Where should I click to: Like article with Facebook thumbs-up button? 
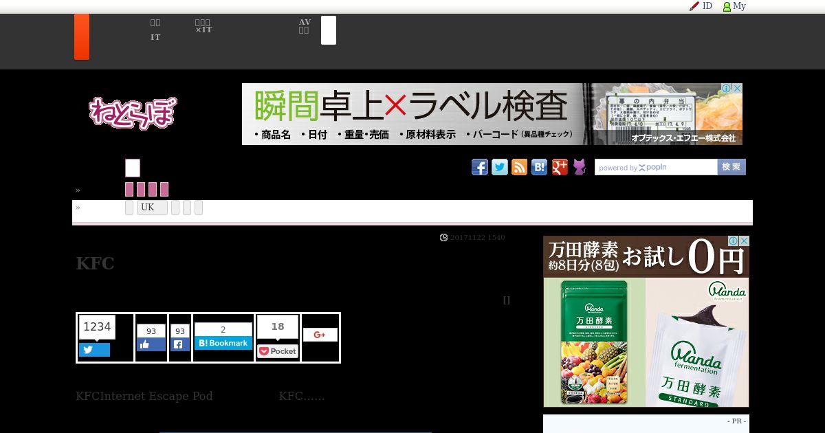pos(151,344)
